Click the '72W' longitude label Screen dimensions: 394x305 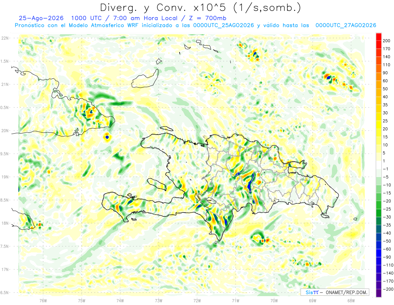point(197,300)
